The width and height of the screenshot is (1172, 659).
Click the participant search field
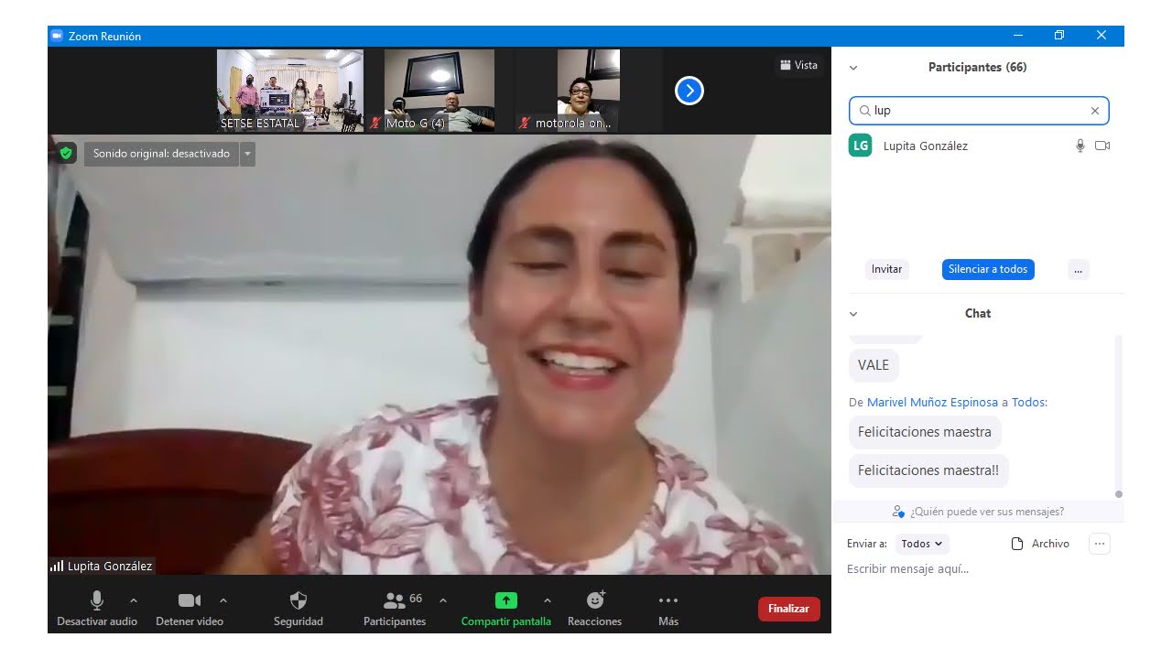(979, 111)
